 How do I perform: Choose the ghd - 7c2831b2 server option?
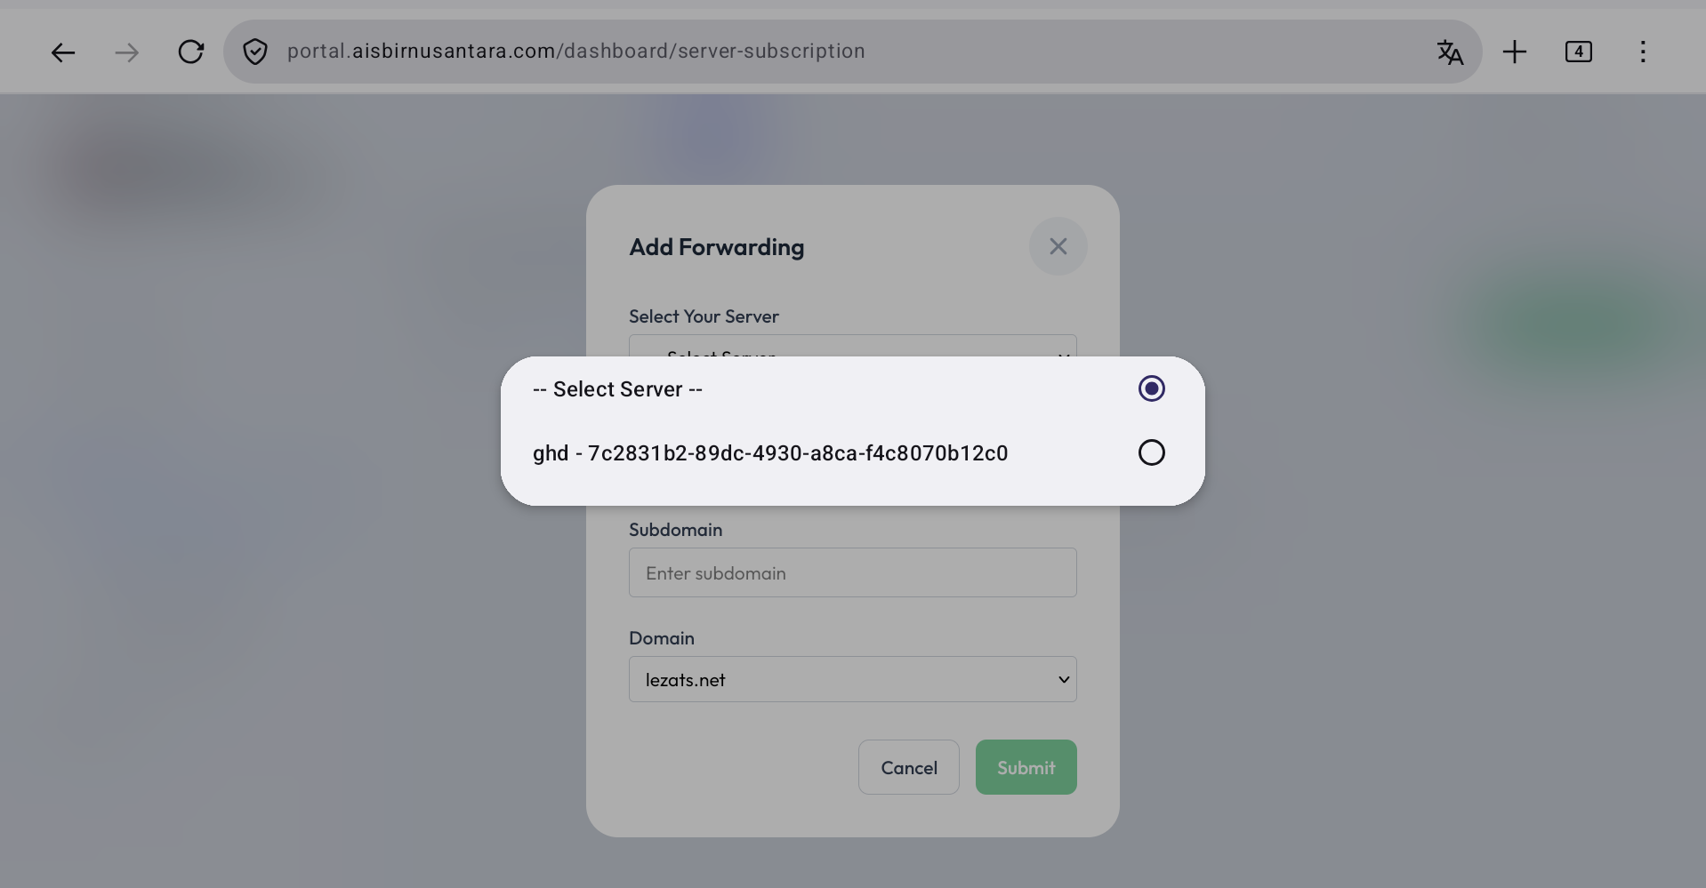pos(770,453)
